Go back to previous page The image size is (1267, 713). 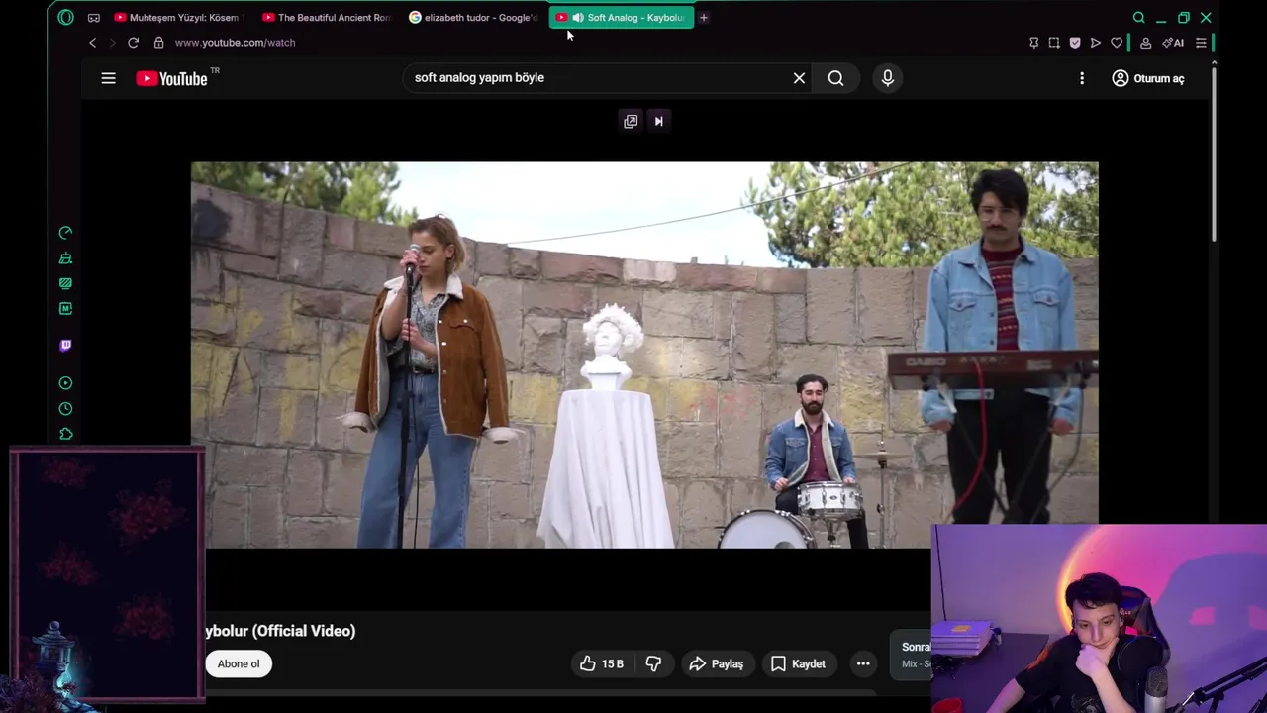click(x=92, y=43)
